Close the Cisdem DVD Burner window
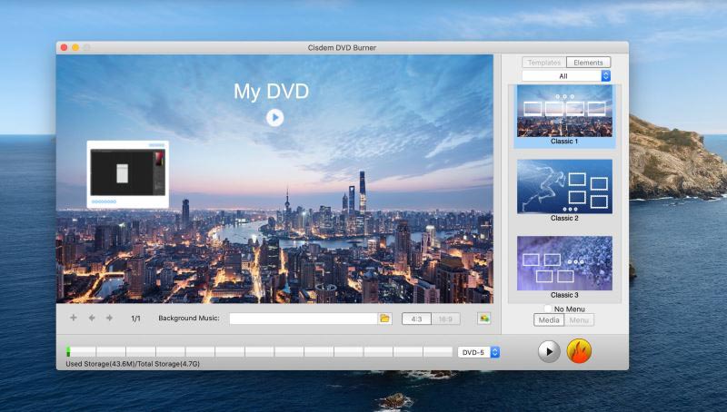Image resolution: width=727 pixels, height=412 pixels. [64, 47]
